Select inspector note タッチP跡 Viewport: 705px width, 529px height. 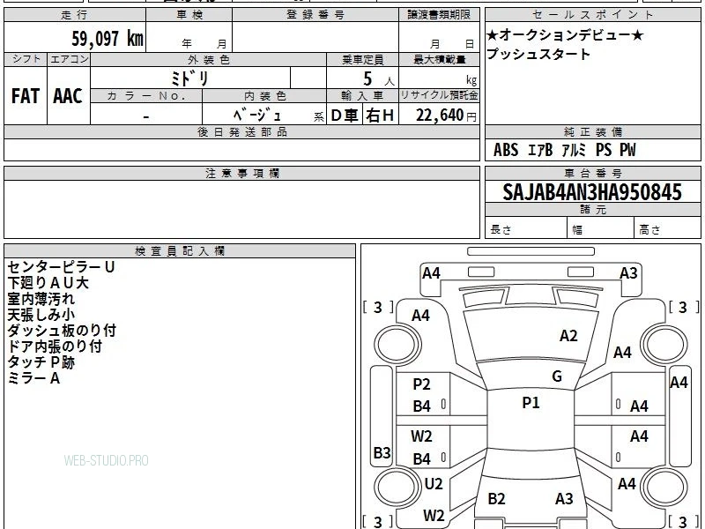[x=41, y=362]
